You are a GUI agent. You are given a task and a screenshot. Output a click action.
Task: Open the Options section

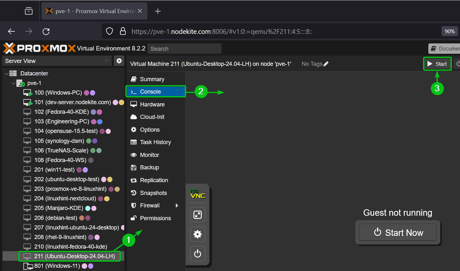[156, 129]
